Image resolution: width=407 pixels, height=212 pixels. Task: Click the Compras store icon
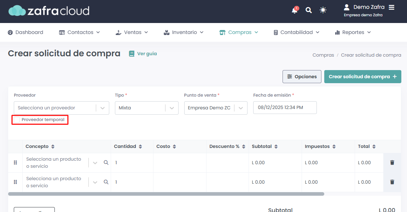[222, 33]
